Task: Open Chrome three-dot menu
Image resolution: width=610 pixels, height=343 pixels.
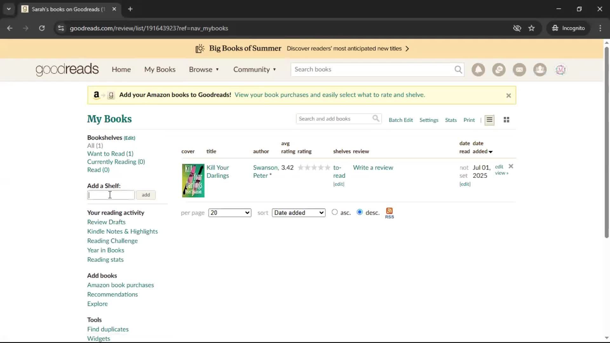Action: click(x=600, y=28)
